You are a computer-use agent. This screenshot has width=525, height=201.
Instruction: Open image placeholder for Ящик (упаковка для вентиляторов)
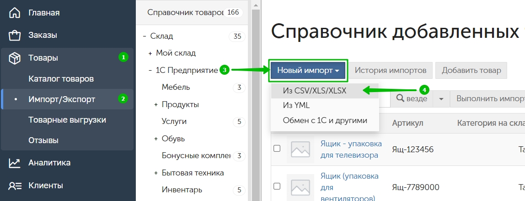pos(300,187)
